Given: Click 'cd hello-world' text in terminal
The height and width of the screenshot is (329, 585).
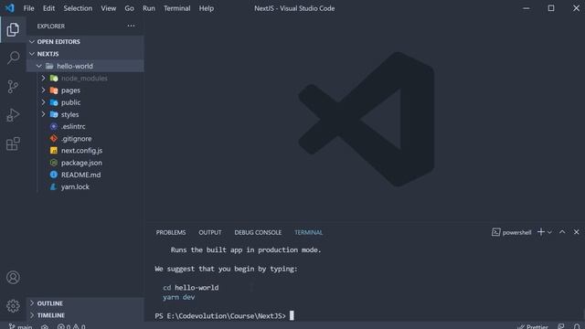Looking at the screenshot, I should 191,288.
